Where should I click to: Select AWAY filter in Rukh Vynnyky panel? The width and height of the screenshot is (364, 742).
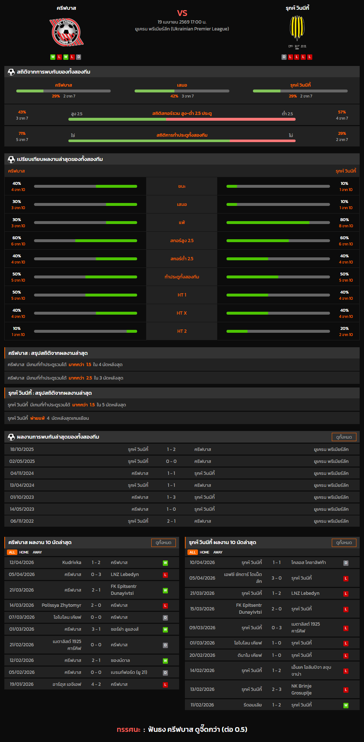tap(218, 552)
